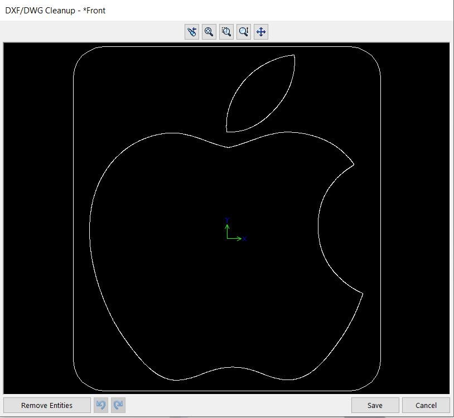Undo the last cleanup change

tap(101, 405)
